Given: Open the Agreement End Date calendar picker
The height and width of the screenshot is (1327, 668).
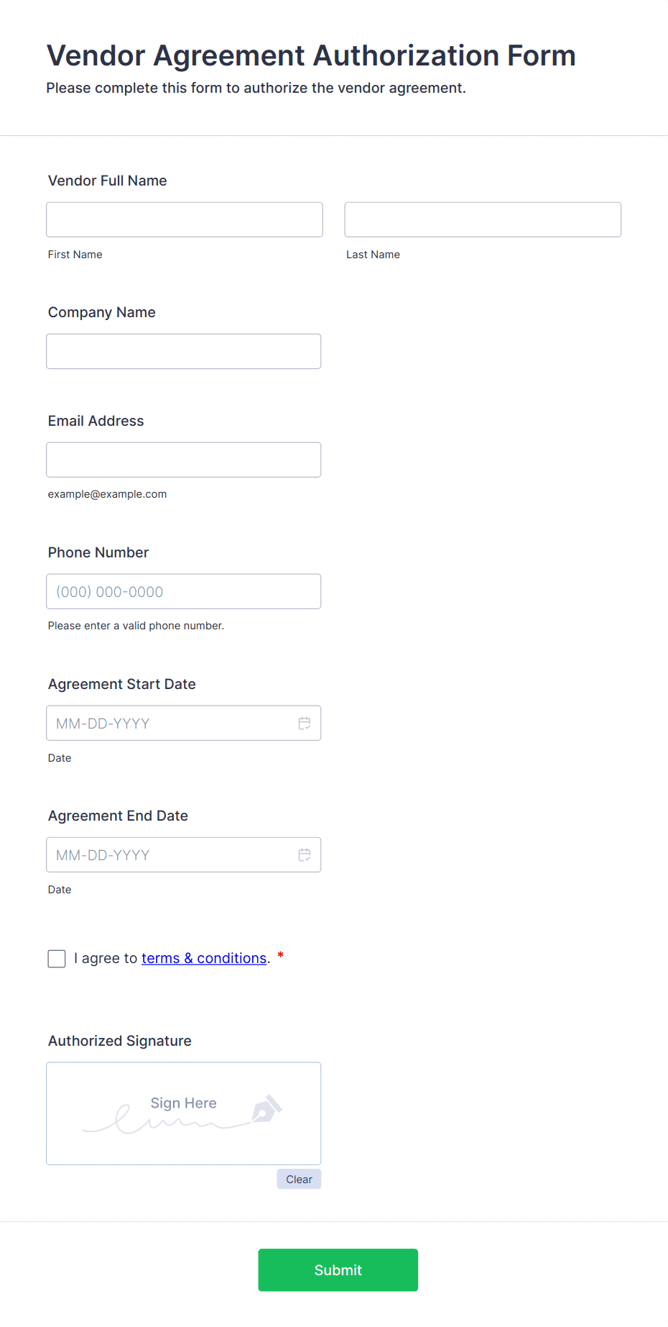Looking at the screenshot, I should tap(305, 855).
